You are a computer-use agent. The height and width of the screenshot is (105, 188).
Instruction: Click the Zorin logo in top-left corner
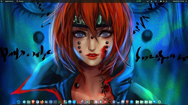(1, 1)
